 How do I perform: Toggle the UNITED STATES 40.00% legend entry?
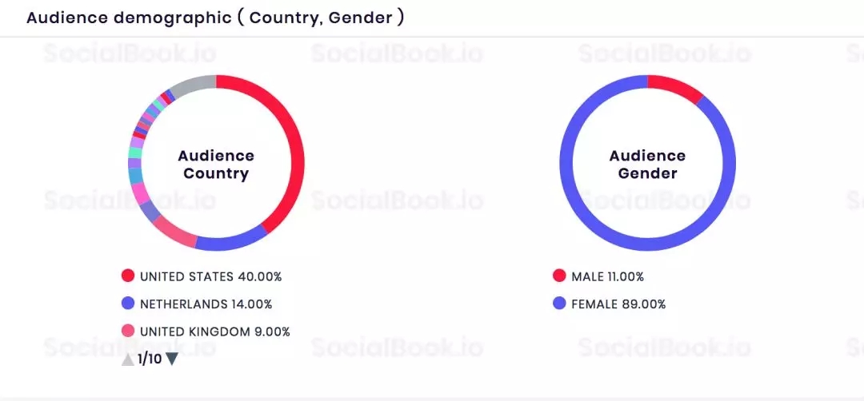pyautogui.click(x=210, y=277)
